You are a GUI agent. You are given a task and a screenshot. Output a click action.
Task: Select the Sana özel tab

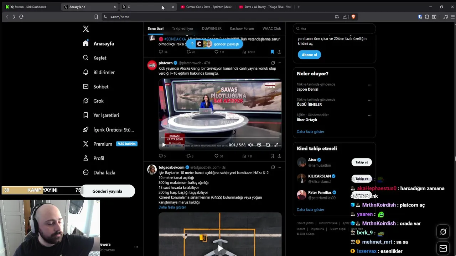click(156, 28)
